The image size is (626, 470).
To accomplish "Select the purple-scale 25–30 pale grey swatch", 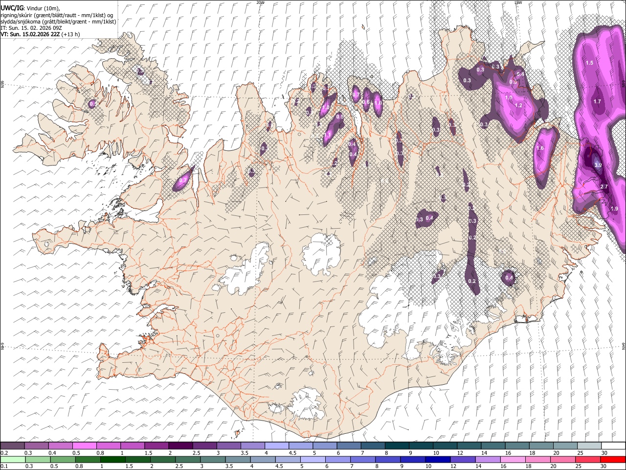I will pyautogui.click(x=589, y=446).
